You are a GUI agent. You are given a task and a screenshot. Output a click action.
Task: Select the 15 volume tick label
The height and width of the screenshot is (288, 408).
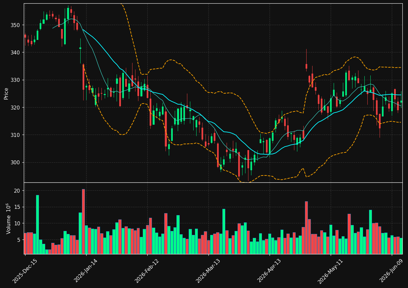[x=17, y=207]
